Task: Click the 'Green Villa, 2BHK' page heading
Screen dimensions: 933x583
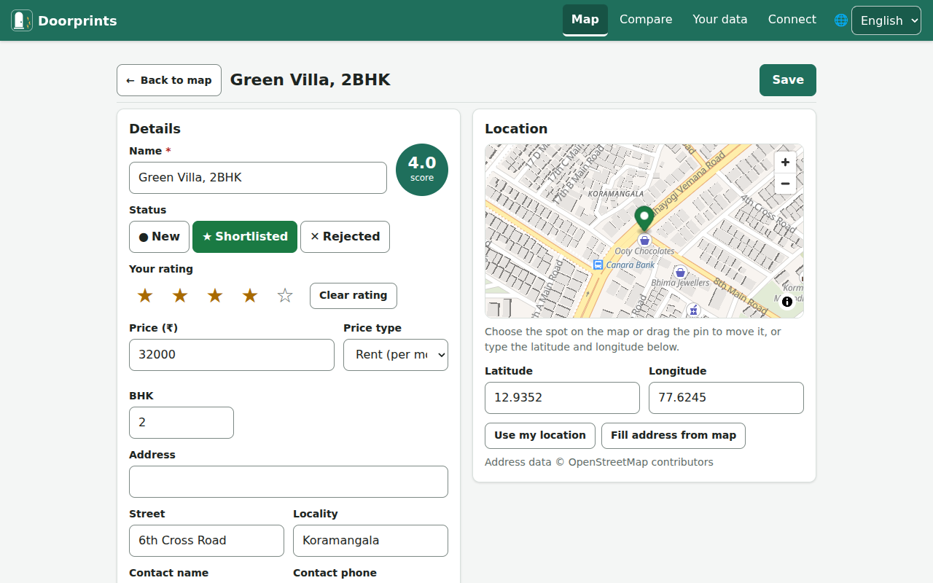Action: (311, 80)
